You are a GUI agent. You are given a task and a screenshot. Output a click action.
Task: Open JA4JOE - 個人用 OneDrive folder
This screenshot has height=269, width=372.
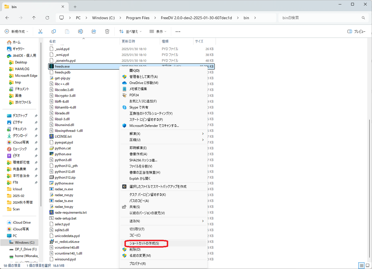pyautogui.click(x=24, y=55)
